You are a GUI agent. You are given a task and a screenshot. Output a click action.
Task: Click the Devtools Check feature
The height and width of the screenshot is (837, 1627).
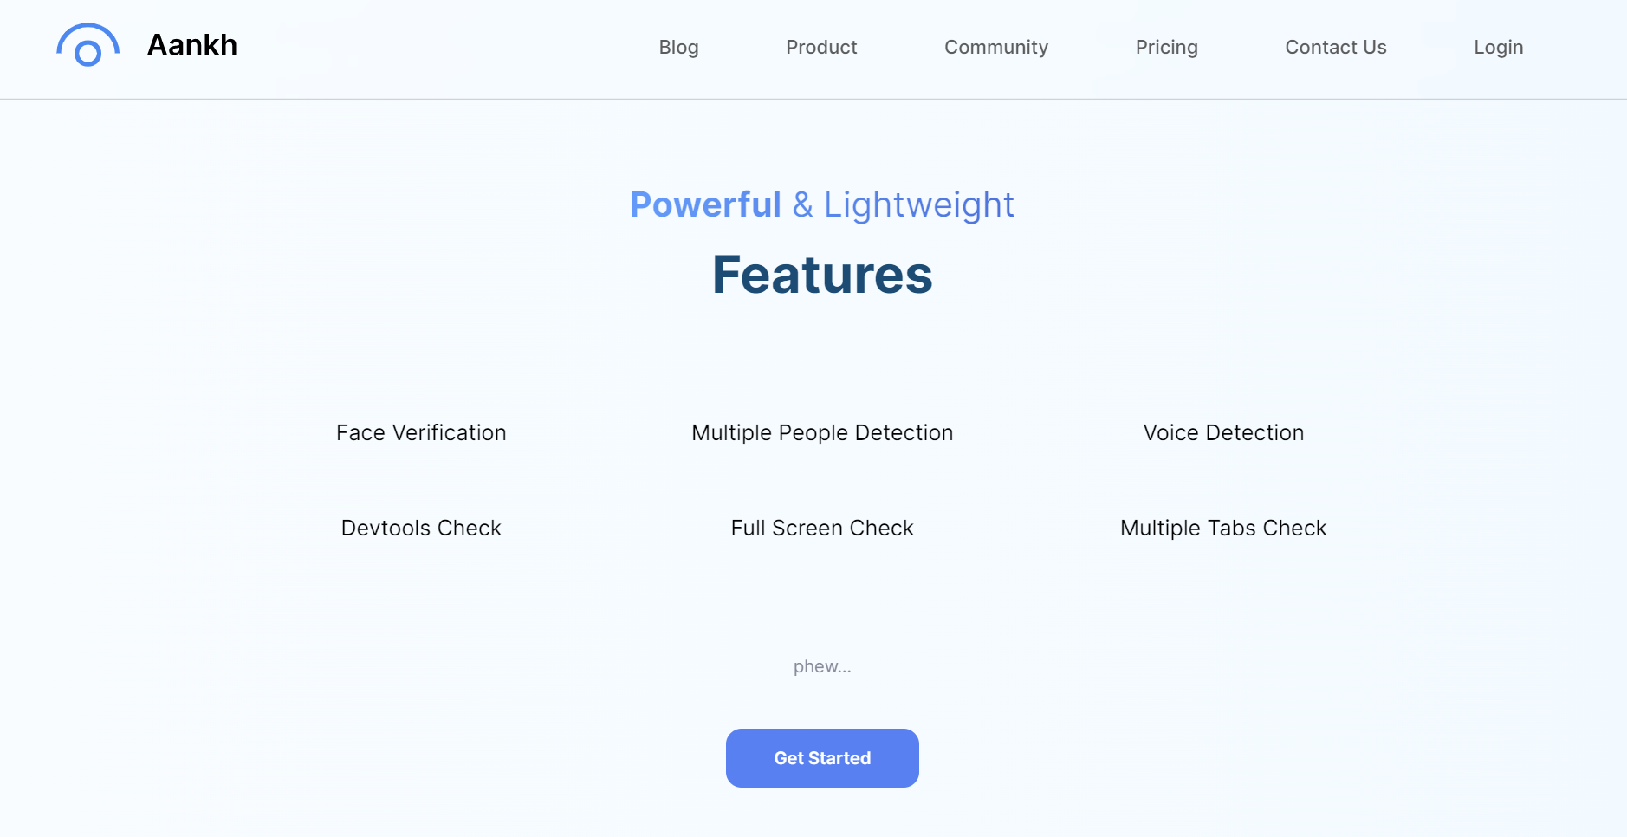point(421,528)
